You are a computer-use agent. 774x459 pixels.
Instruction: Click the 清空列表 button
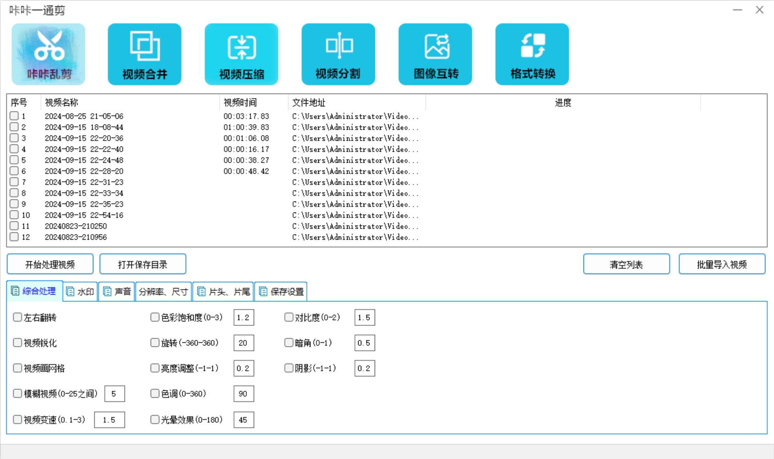pos(627,264)
